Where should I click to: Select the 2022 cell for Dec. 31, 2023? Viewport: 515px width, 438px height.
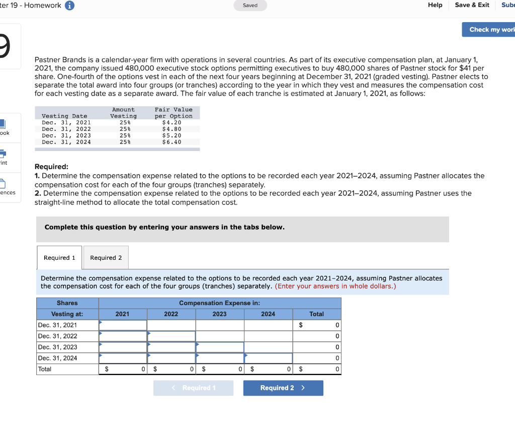pos(171,347)
